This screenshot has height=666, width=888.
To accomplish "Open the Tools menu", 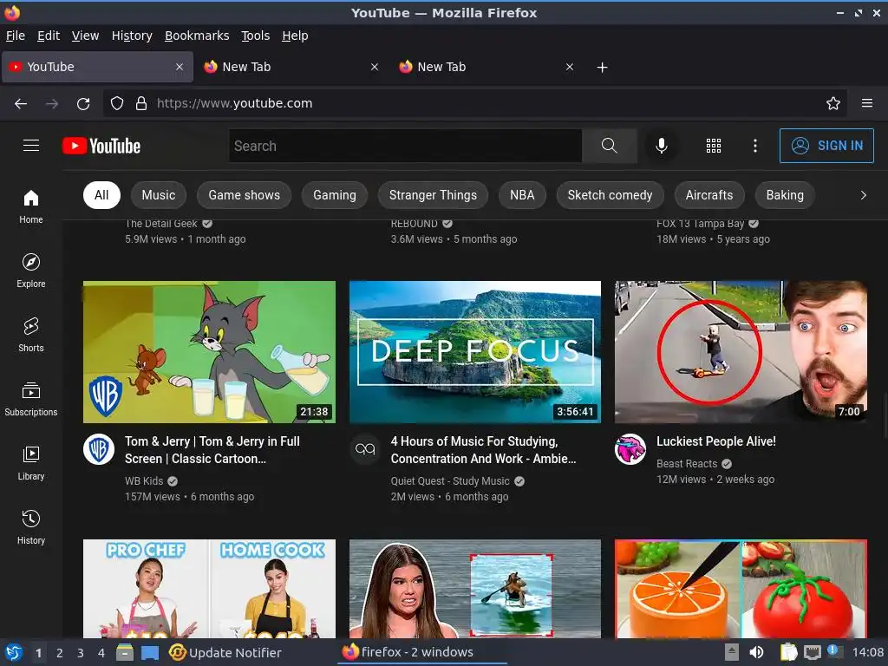I will tap(256, 36).
